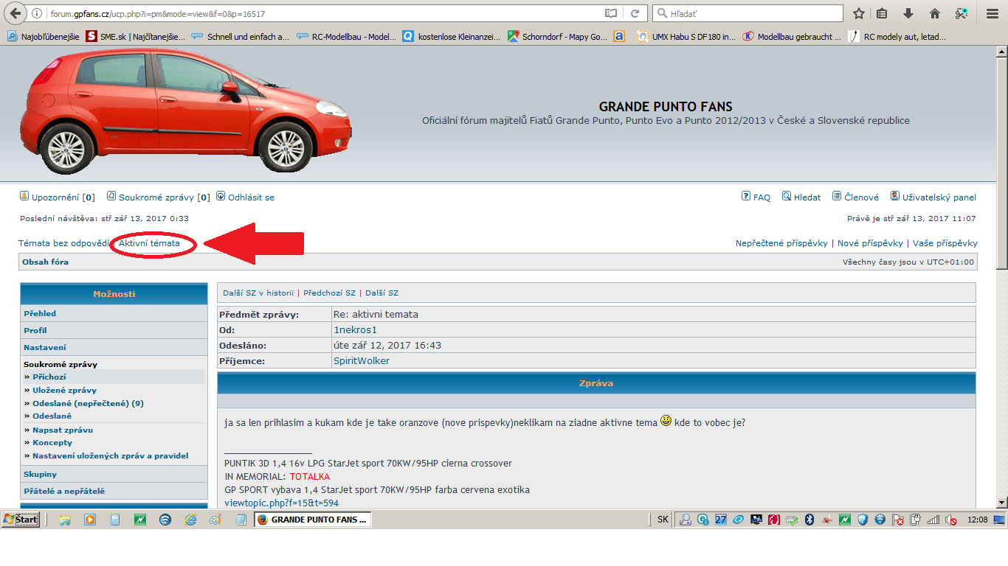Select Přátelé a nepřátelé tab

pos(114,491)
